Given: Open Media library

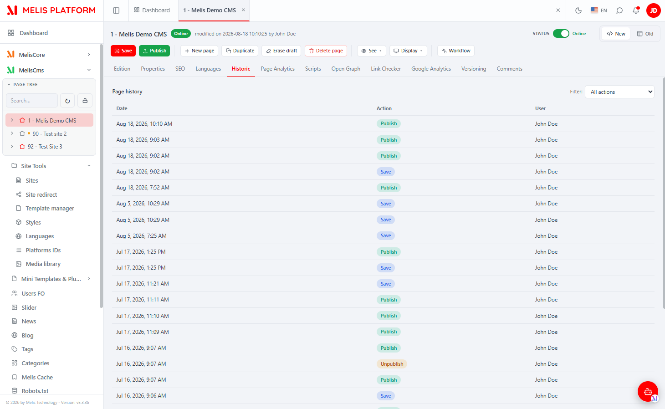Looking at the screenshot, I should pyautogui.click(x=43, y=264).
